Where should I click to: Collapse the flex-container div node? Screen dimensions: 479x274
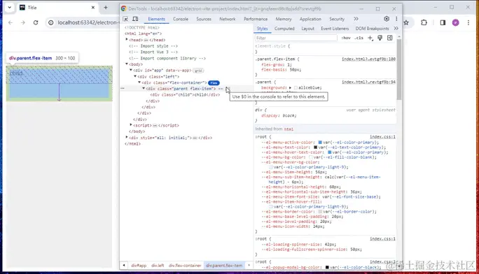tap(139, 82)
